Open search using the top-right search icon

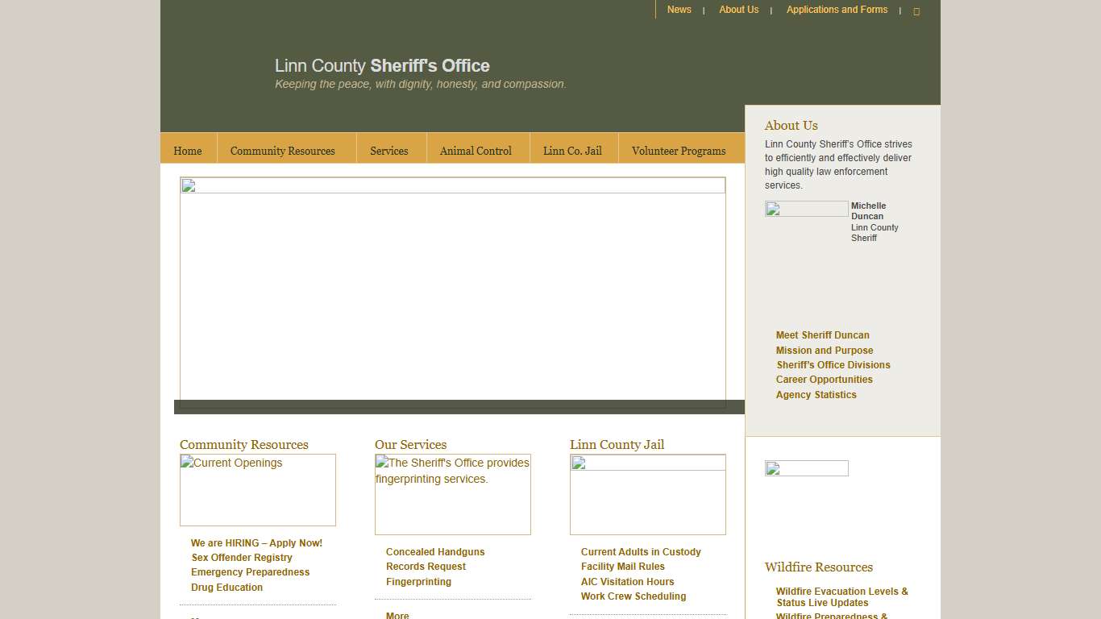point(916,10)
